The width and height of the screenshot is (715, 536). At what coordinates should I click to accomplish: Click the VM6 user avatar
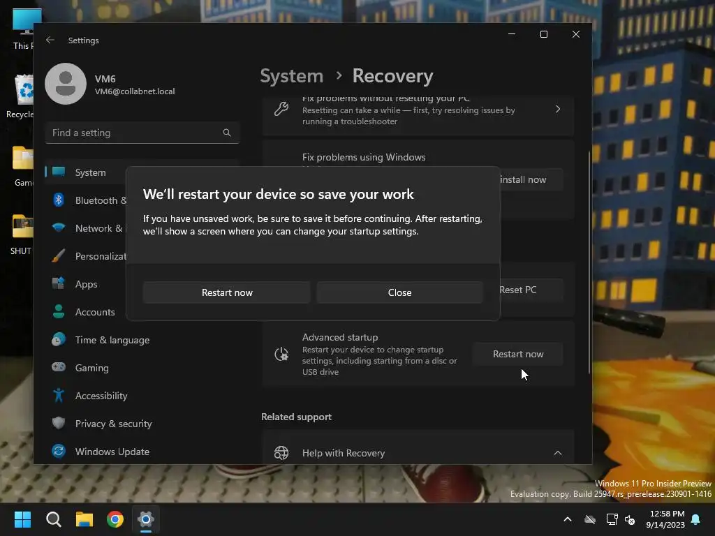(x=66, y=84)
